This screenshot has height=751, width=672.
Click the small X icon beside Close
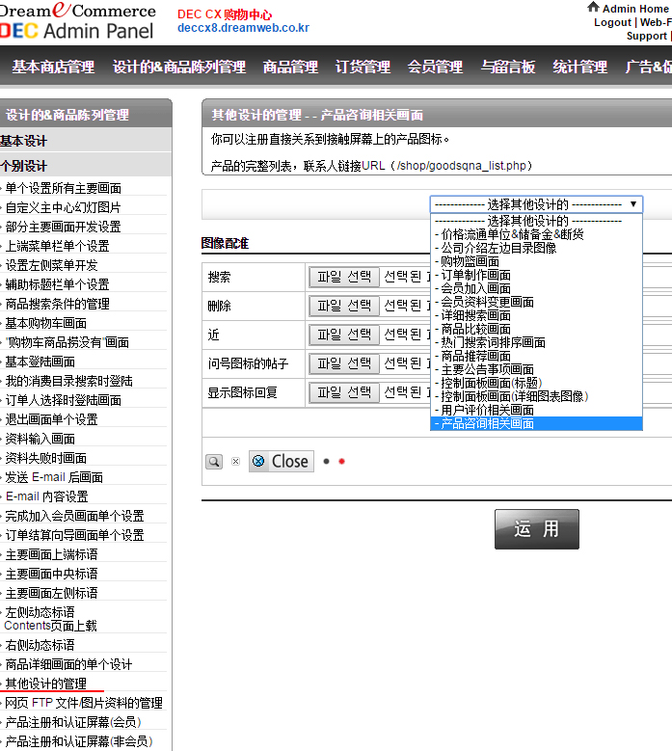tap(235, 462)
